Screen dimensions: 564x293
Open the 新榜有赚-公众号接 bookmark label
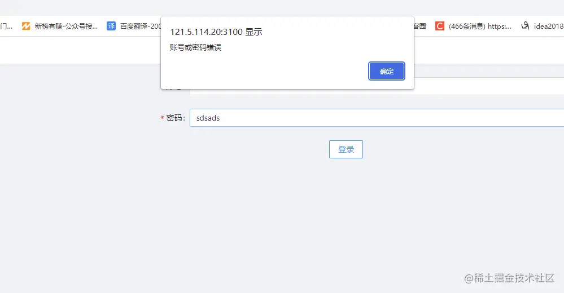tap(66, 26)
